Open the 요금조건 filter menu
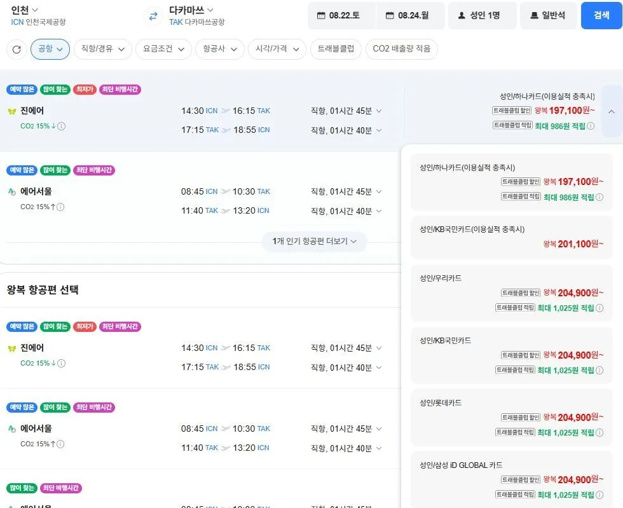The height and width of the screenshot is (508, 623). tap(164, 49)
